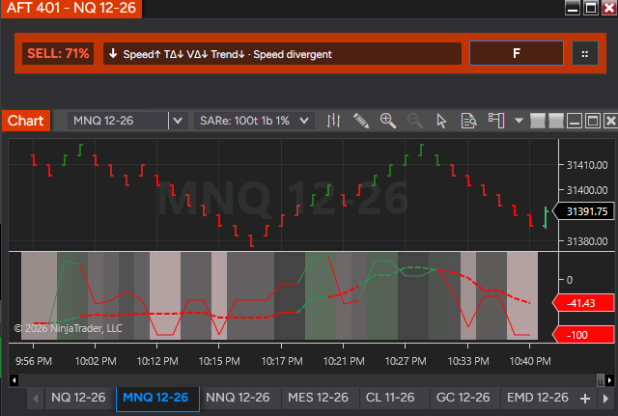Click the 10:40 PM time axis label
Screen dimensions: 618x416
tap(530, 361)
